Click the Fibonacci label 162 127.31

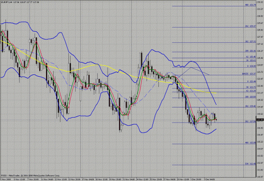(250, 41)
